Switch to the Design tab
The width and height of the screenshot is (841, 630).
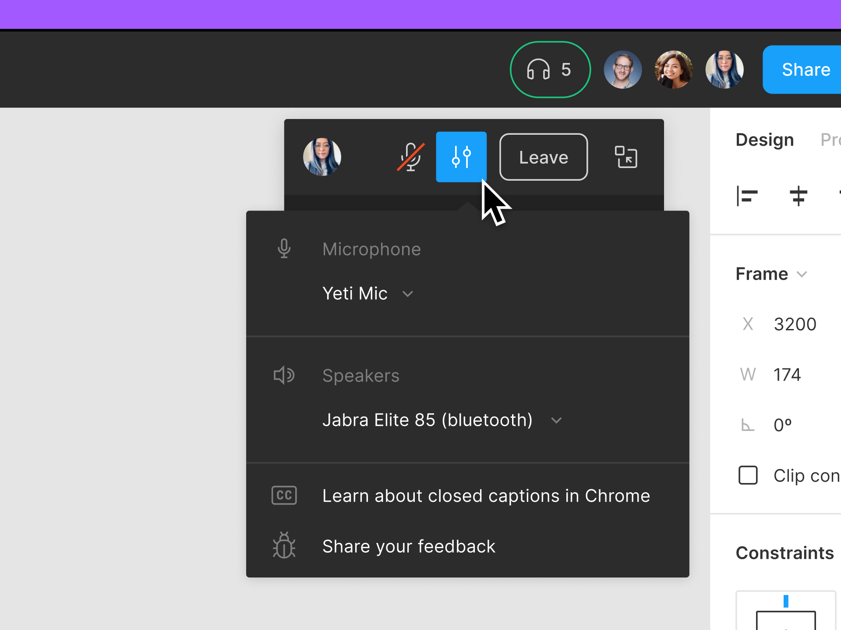[764, 139]
